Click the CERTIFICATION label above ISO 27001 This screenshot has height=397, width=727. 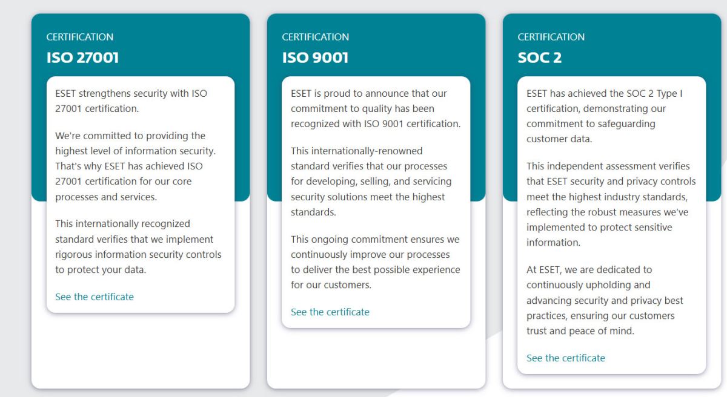pyautogui.click(x=80, y=37)
